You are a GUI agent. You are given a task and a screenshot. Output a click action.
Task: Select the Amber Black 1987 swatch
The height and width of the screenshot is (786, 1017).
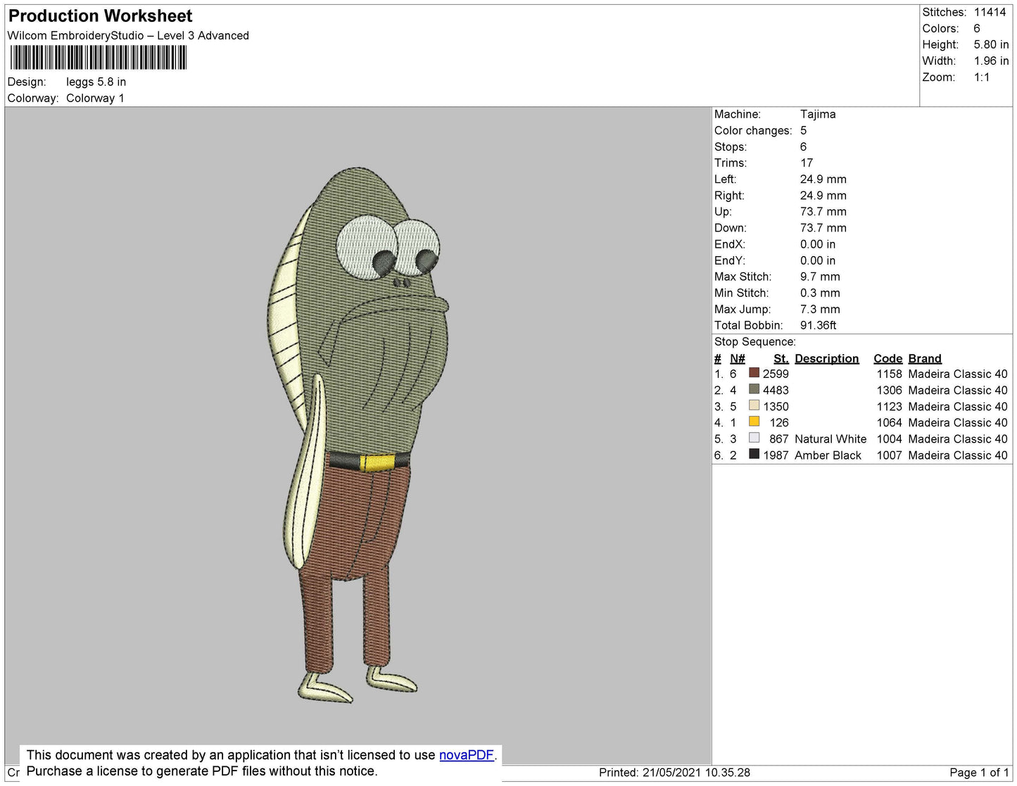(x=754, y=454)
